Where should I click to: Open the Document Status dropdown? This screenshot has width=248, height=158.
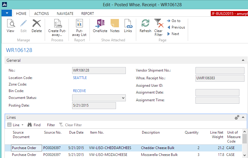[123, 98]
